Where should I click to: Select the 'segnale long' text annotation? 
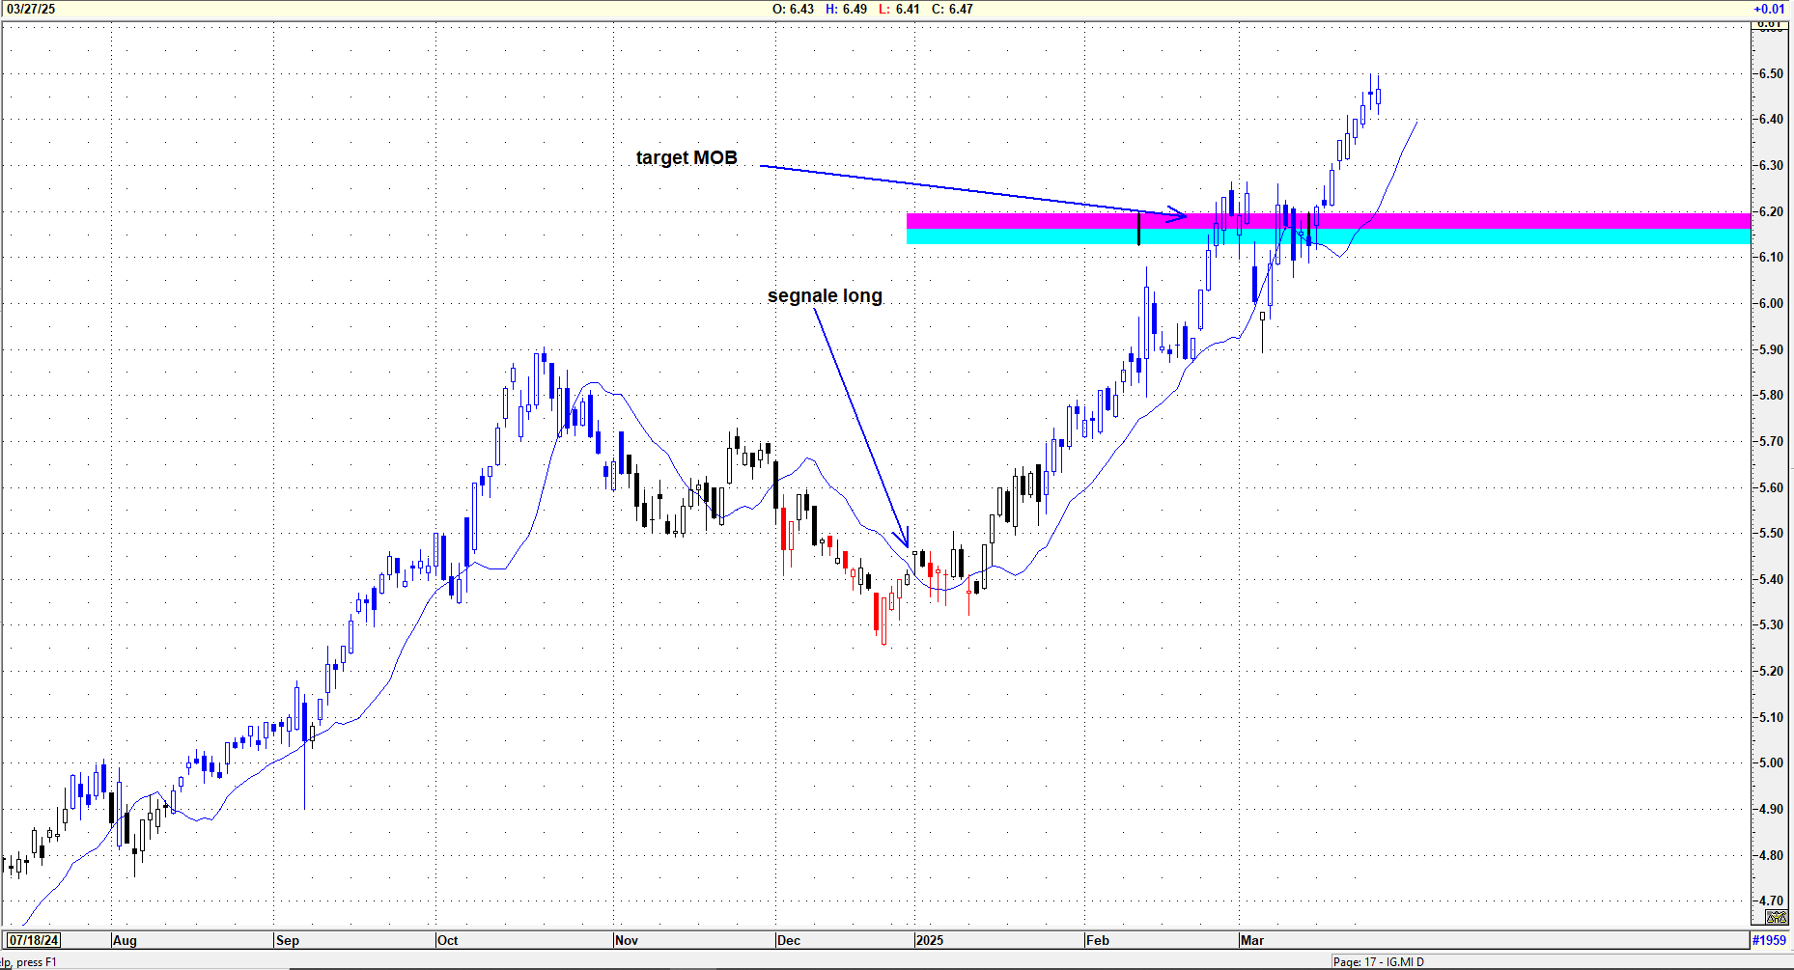[825, 296]
